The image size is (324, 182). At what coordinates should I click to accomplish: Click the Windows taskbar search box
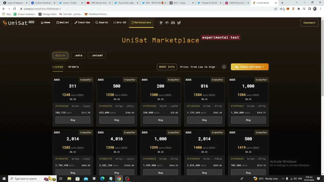(32, 179)
